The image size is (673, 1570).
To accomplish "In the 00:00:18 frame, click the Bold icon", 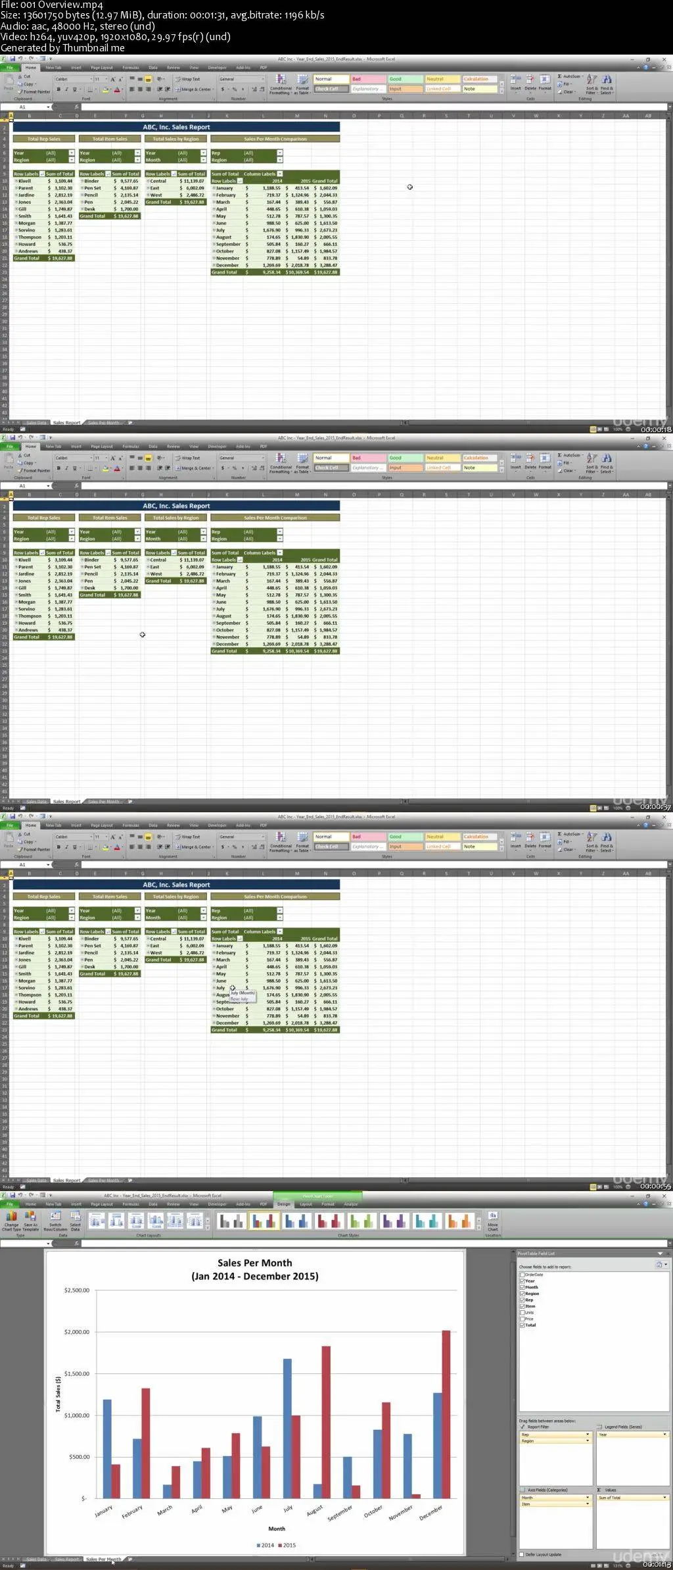I will (x=58, y=89).
